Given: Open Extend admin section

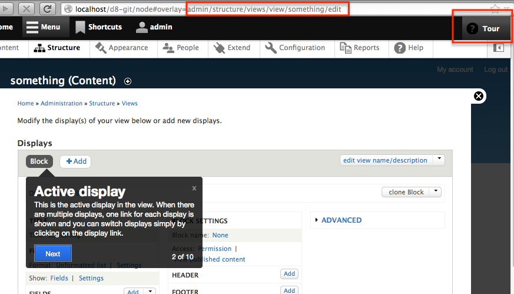Looking at the screenshot, I should tap(232, 48).
